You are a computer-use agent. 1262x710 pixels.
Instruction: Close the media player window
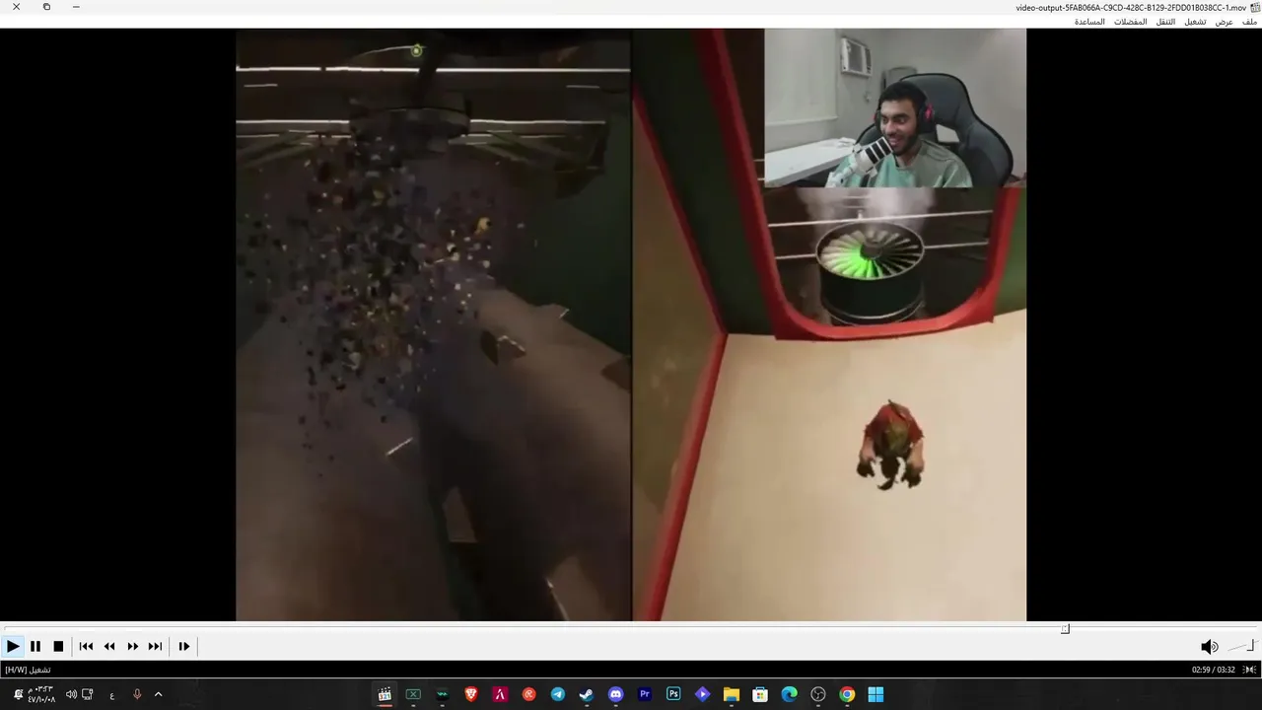16,7
